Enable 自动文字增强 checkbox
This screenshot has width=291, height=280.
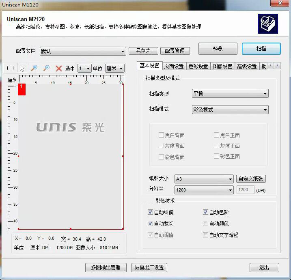tap(205, 235)
